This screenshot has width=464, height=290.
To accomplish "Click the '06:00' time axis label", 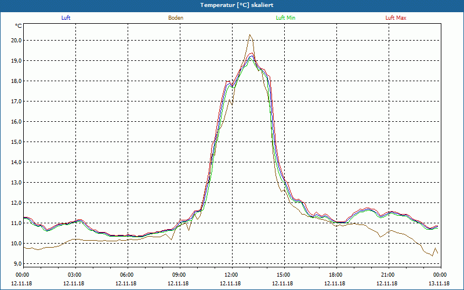I will tap(128, 275).
